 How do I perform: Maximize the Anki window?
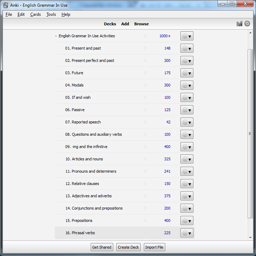pyautogui.click(x=232, y=4)
